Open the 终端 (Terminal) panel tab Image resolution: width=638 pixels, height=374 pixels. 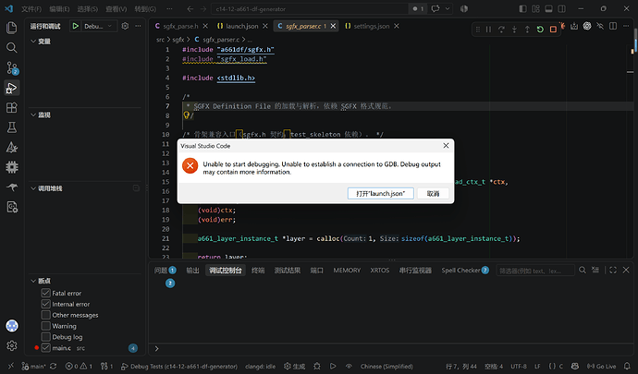tap(258, 270)
